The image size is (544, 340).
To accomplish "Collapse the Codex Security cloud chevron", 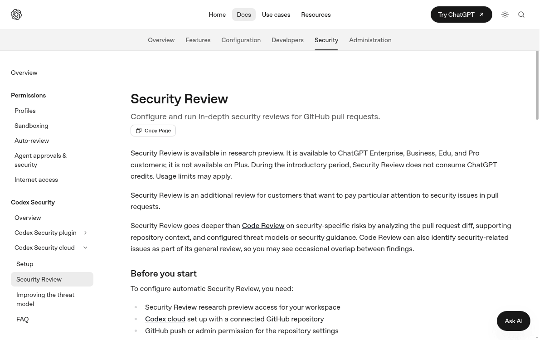I will [x=85, y=248].
